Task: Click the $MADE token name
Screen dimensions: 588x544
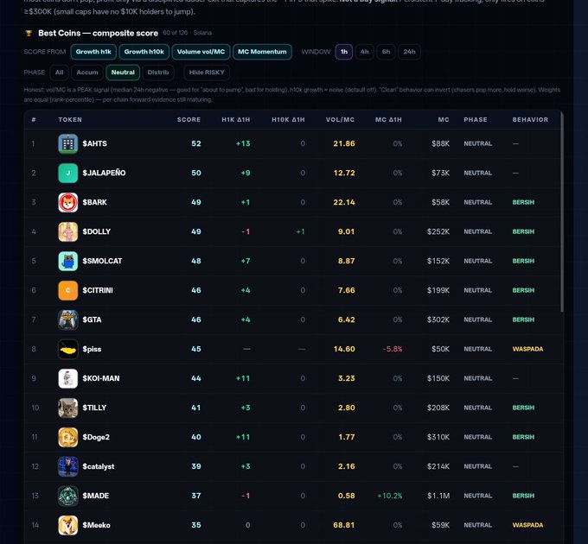Action: tap(96, 496)
